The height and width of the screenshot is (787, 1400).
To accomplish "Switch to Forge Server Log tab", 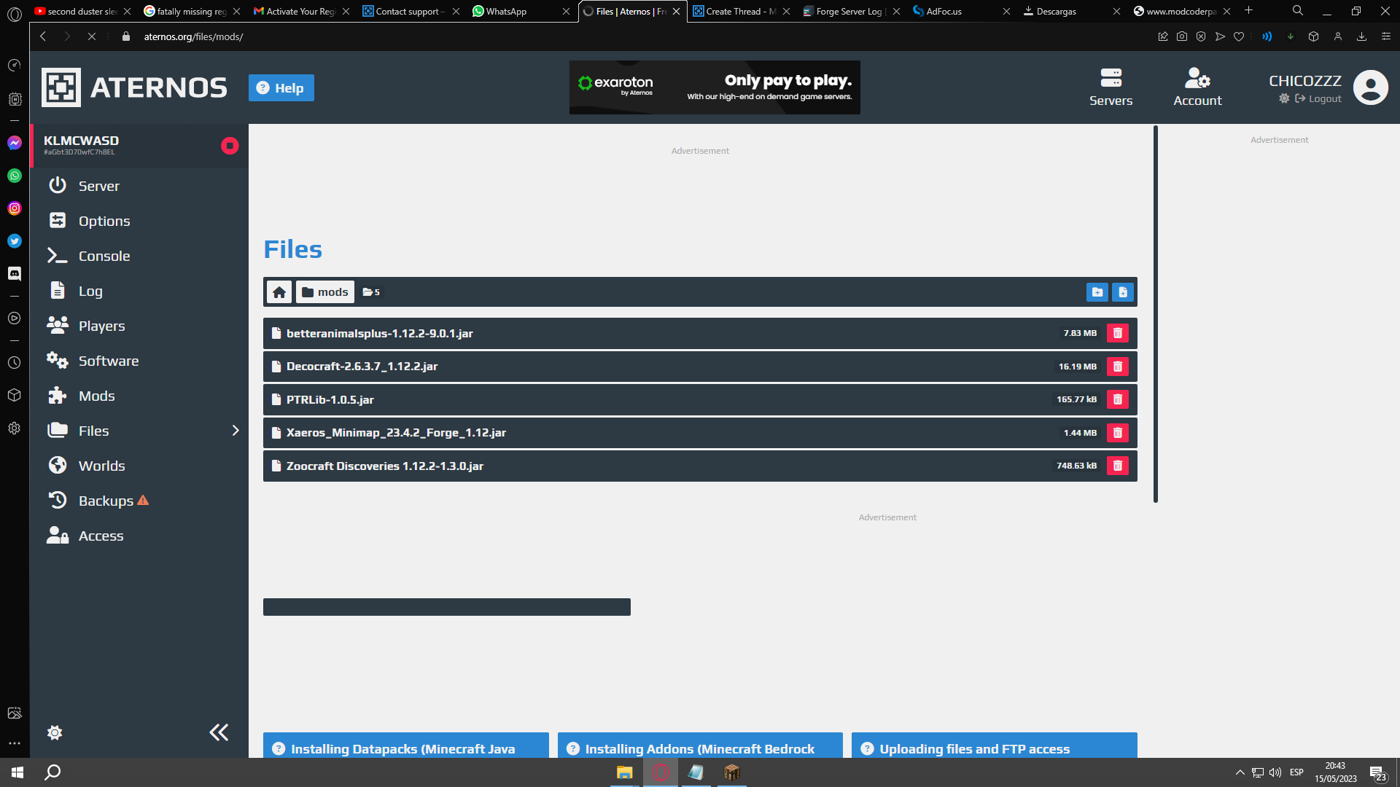I will pyautogui.click(x=850, y=11).
